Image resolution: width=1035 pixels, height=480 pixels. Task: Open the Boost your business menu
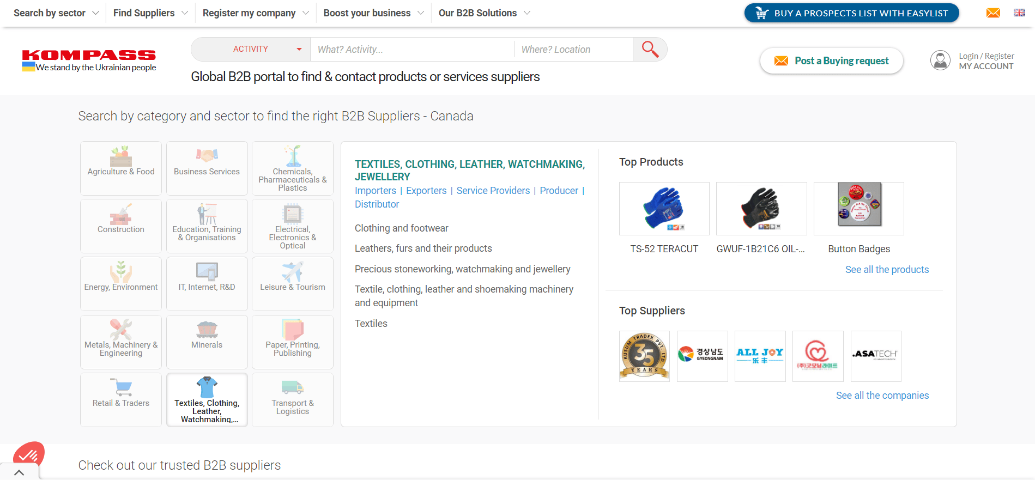click(x=373, y=13)
